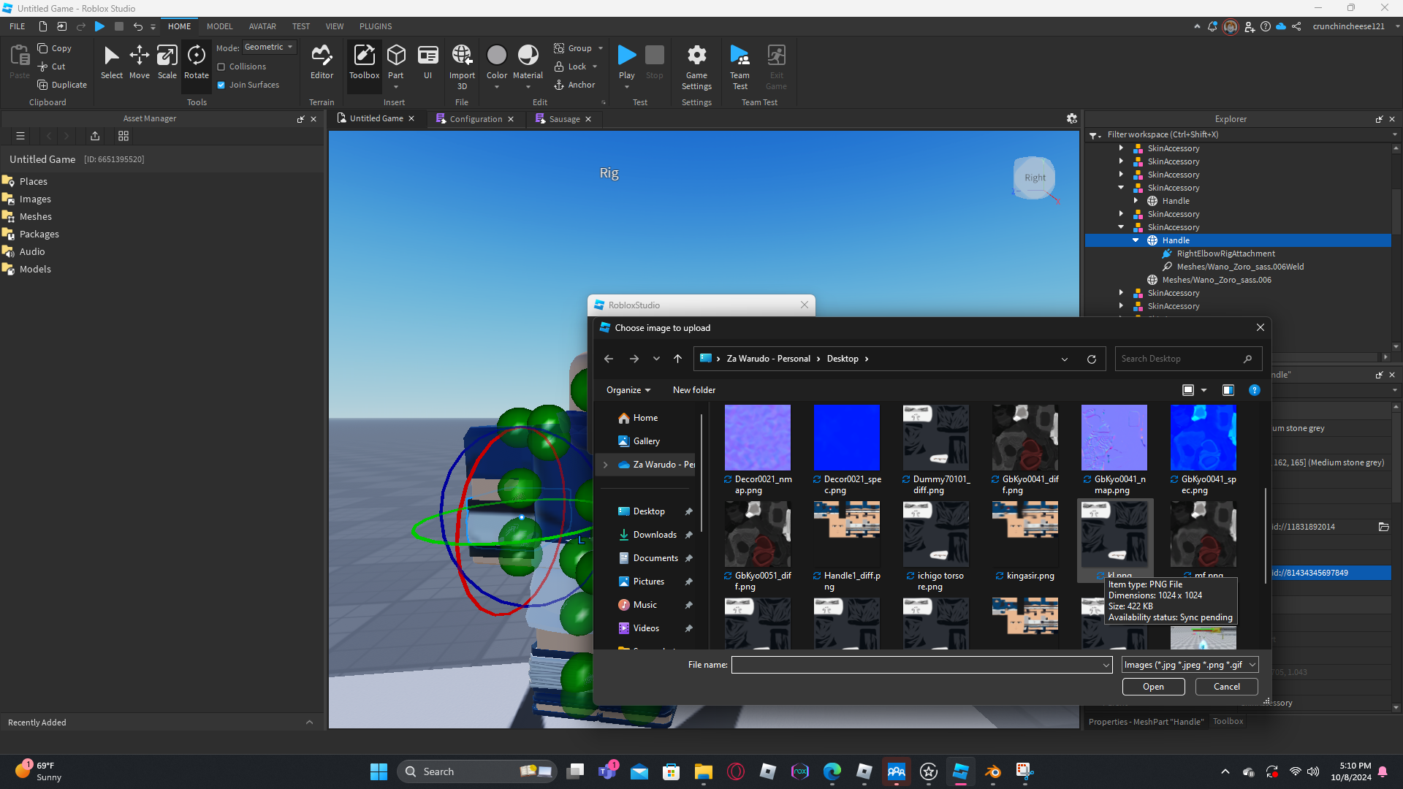Select the Move tool in ribbon
The width and height of the screenshot is (1403, 789).
click(139, 62)
